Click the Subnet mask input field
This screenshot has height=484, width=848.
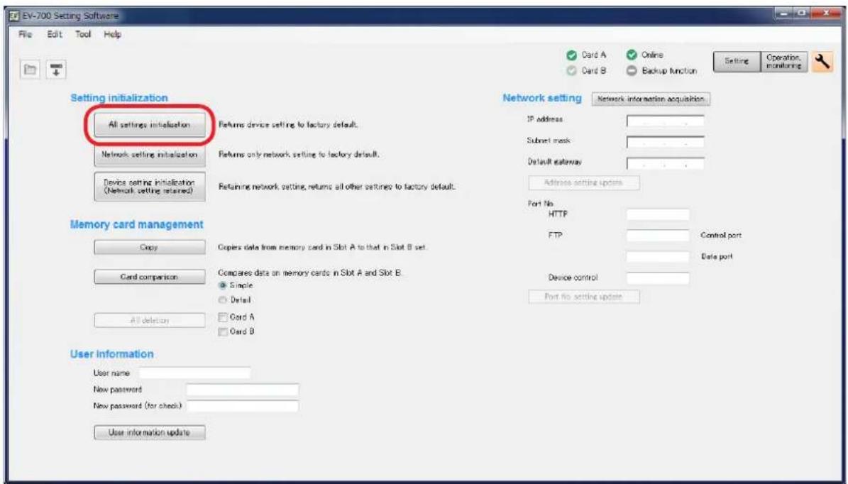[x=665, y=142]
